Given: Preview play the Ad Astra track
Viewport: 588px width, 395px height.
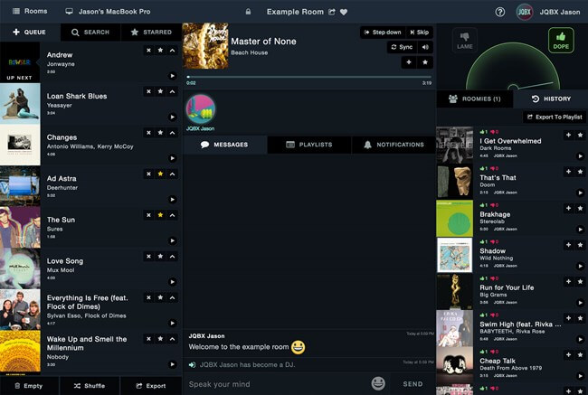Looking at the screenshot, I should click(172, 200).
